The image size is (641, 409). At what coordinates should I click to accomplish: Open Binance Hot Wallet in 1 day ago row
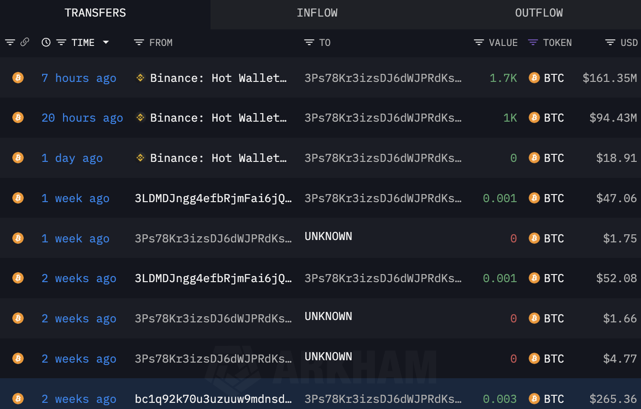click(218, 158)
